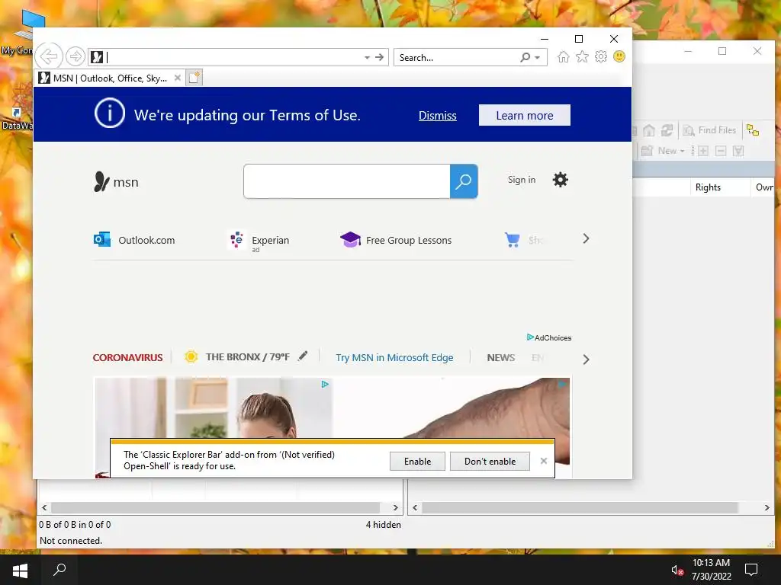Open the Internet Explorer Home icon
Screen dimensions: 781x585
564,56
